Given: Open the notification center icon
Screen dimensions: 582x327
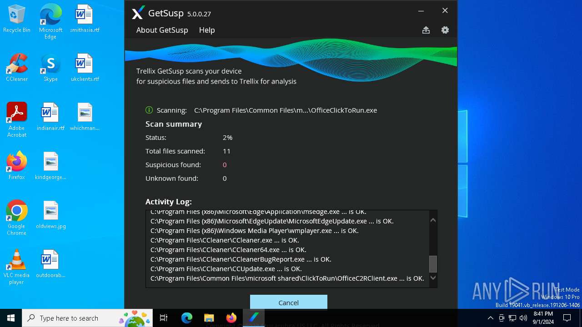Looking at the screenshot, I should pos(567,318).
